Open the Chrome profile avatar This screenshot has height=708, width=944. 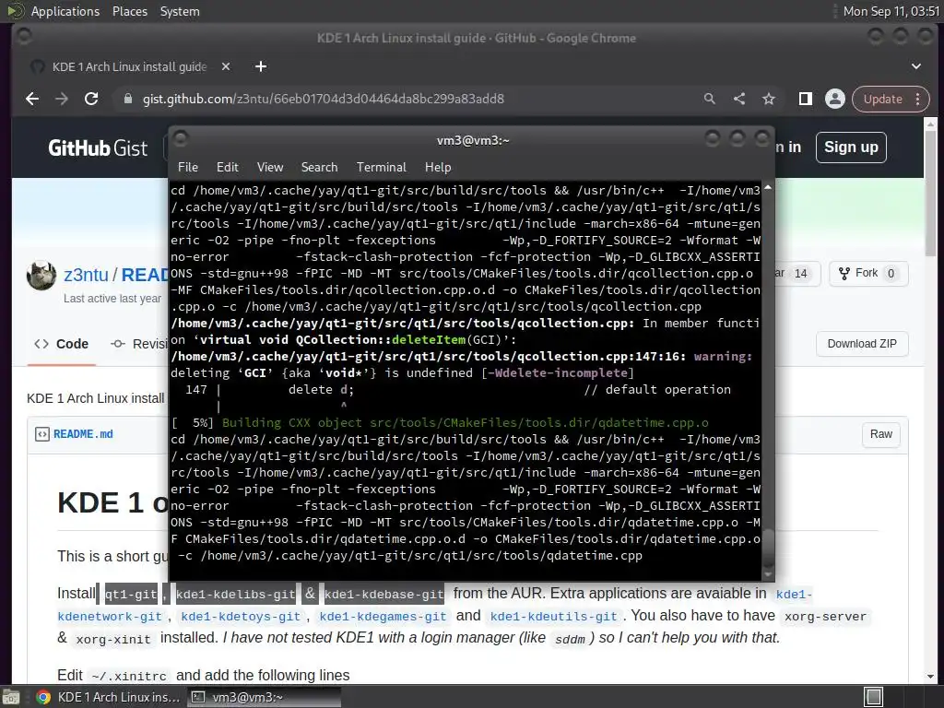(x=835, y=99)
